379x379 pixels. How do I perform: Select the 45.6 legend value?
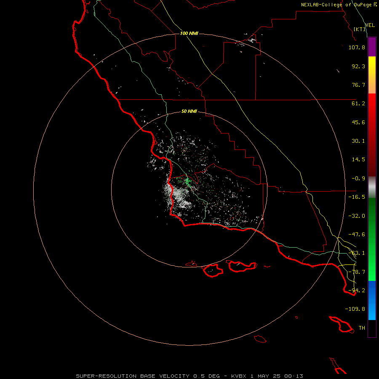358,122
